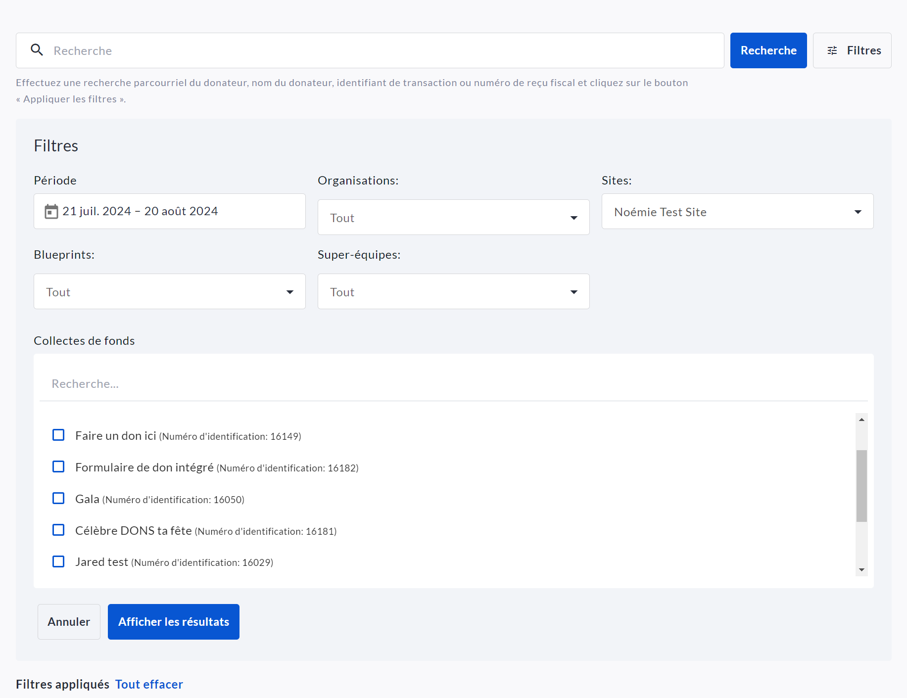This screenshot has width=907, height=698.
Task: Tick the 'Célèbre DONS ta fête' checkbox
Action: coord(58,530)
